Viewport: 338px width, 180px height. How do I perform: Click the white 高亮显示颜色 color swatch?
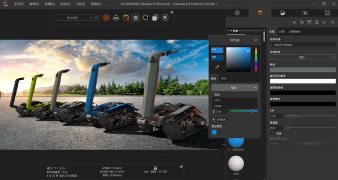(x=302, y=81)
